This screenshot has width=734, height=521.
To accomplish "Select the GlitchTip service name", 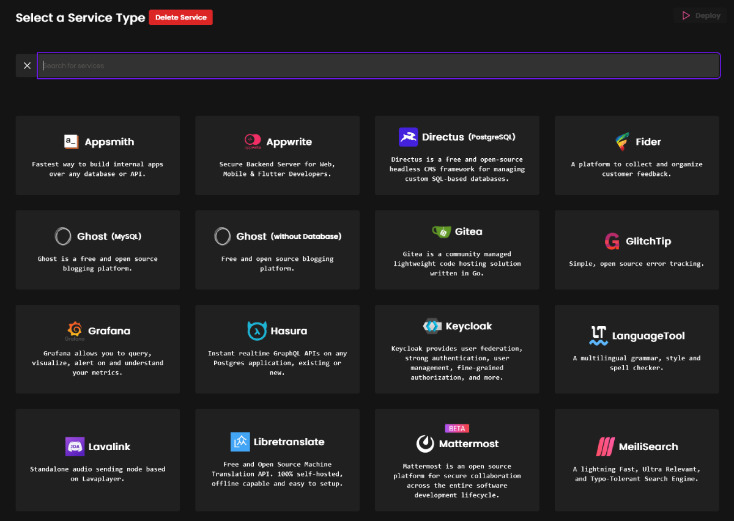I will [x=648, y=241].
